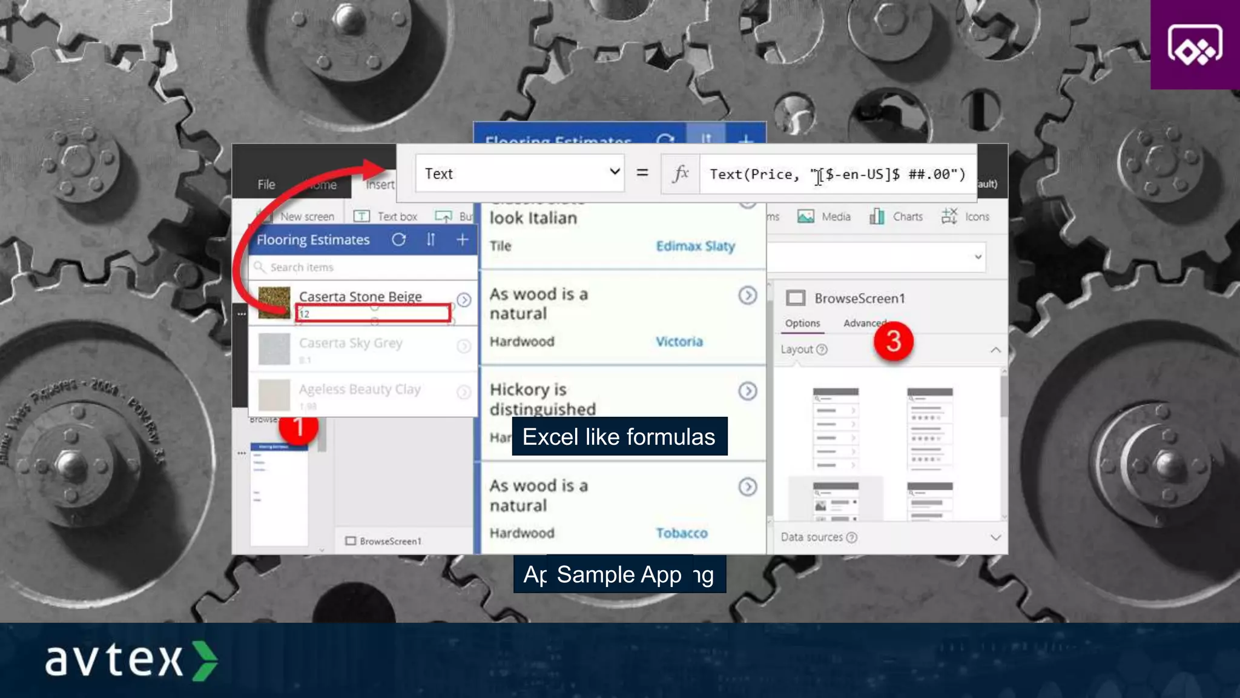The image size is (1240, 698).
Task: Open arrow next to Caserta Sky Grey
Action: [464, 346]
